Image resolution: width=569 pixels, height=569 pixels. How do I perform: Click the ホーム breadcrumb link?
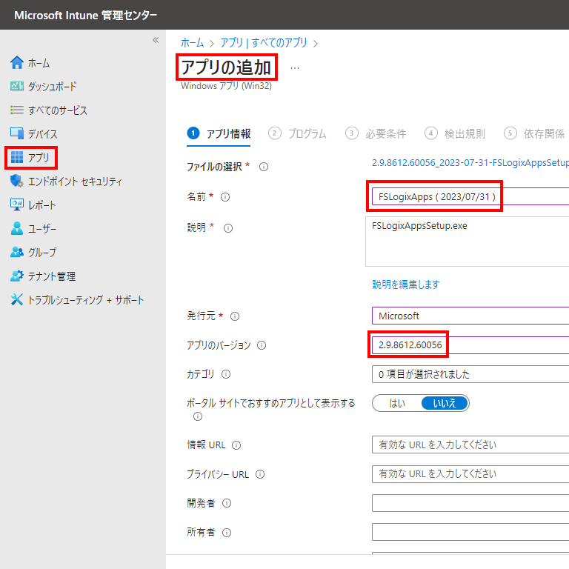(193, 43)
